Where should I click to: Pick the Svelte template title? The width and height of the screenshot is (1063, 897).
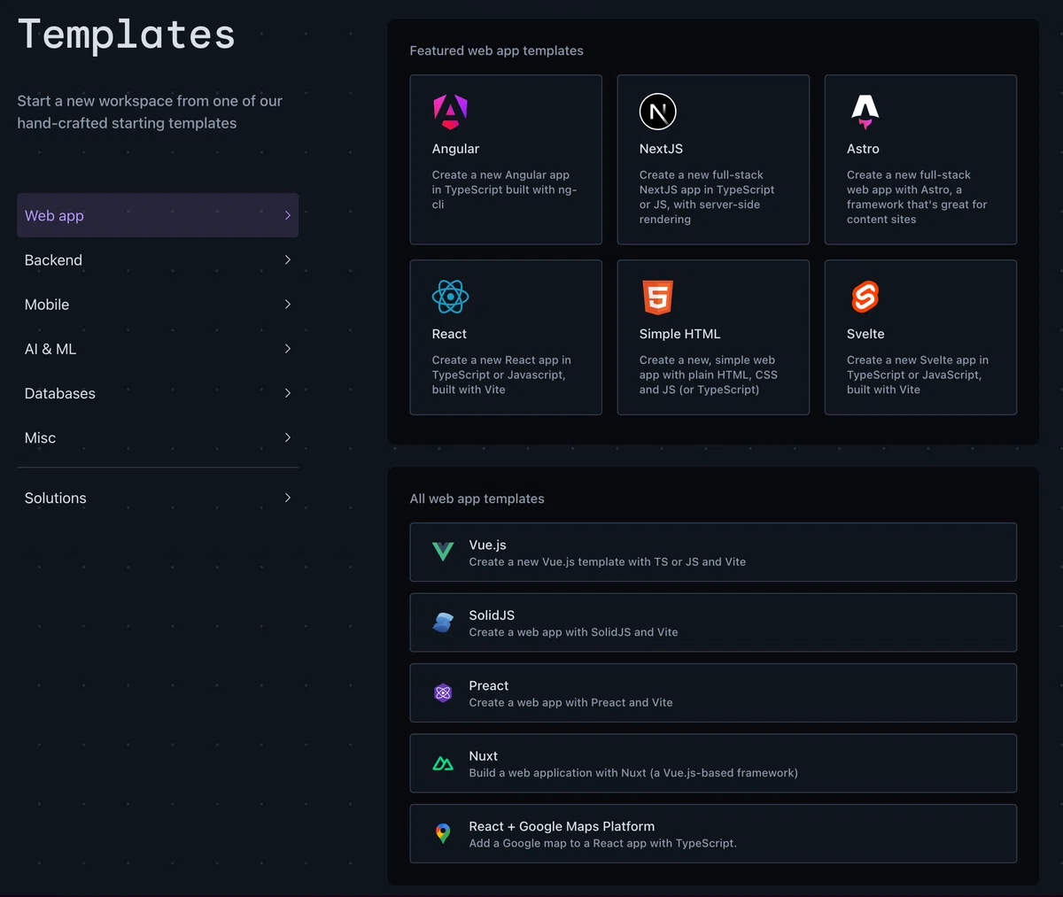coord(865,334)
